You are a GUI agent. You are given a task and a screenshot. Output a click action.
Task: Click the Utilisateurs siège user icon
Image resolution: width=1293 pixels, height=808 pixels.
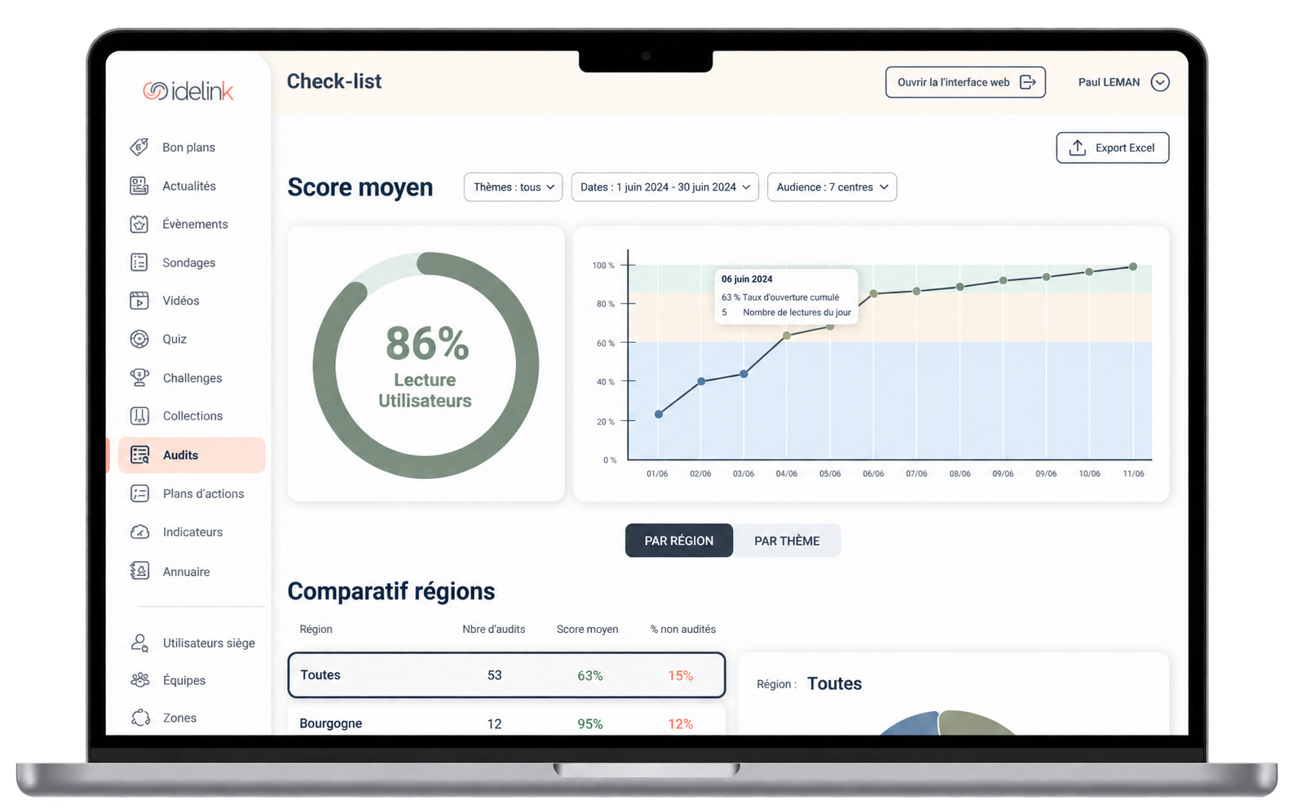click(x=139, y=643)
